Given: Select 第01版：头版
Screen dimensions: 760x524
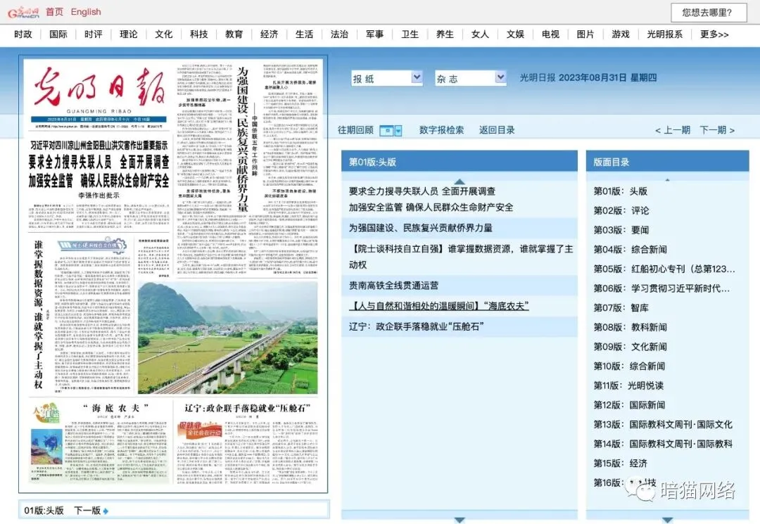Looking at the screenshot, I should click(x=621, y=191).
